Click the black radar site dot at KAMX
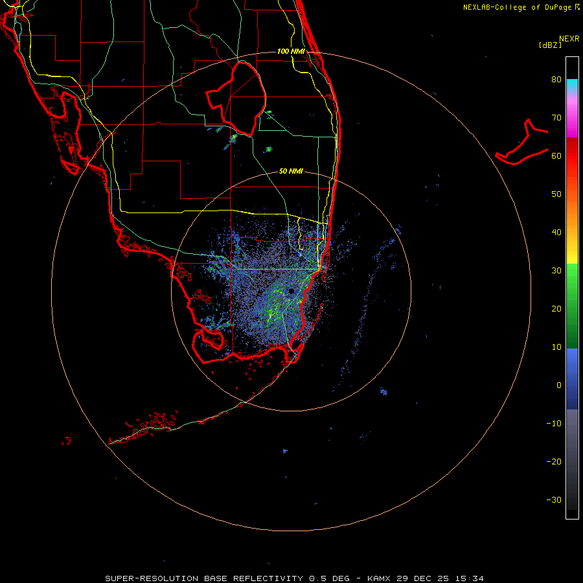This screenshot has height=583, width=583. (291, 291)
